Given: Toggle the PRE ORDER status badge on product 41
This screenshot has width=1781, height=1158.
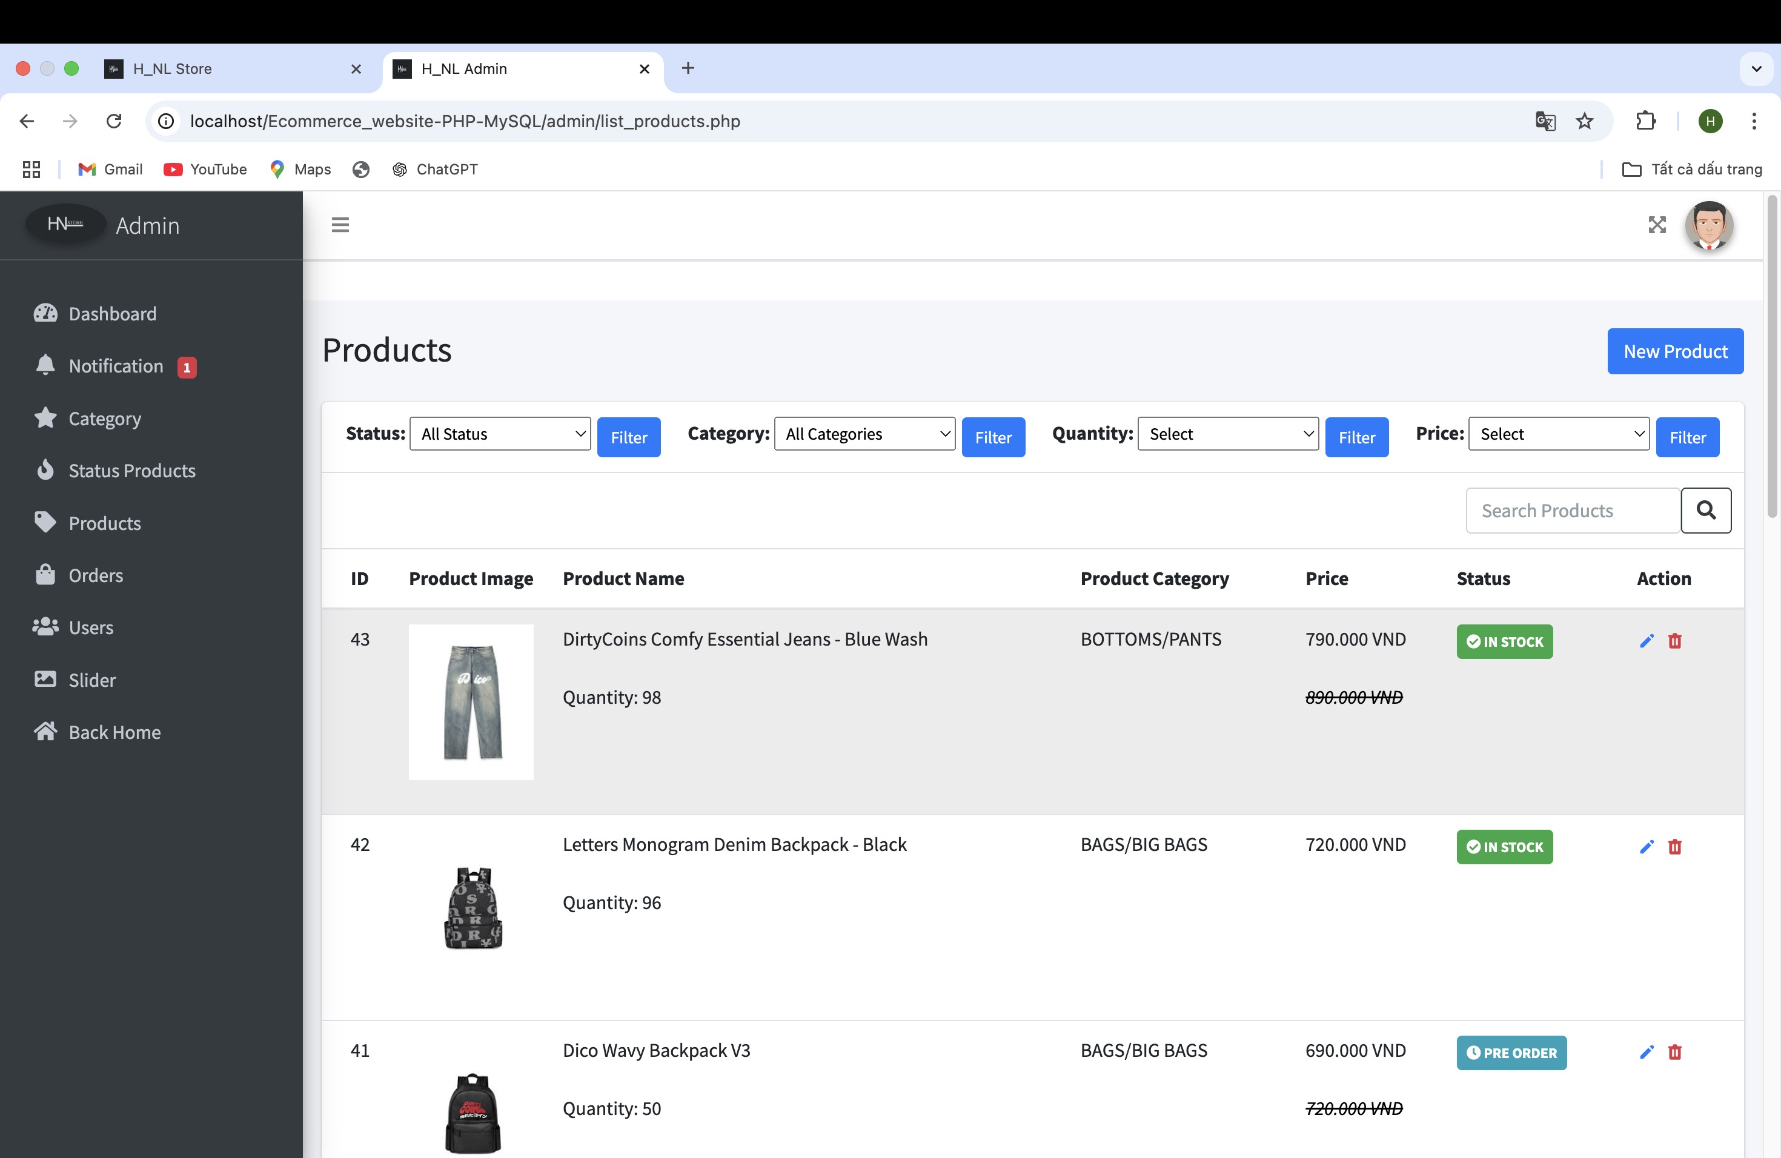Looking at the screenshot, I should click(1511, 1053).
